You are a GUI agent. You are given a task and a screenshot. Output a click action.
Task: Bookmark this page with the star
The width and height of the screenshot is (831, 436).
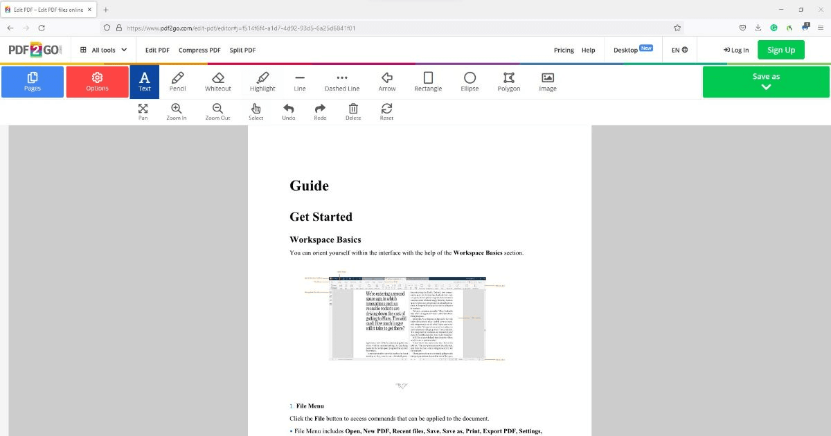coord(677,28)
